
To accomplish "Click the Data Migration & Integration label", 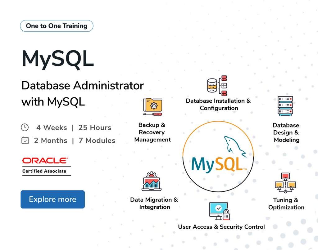I will 154,203.
